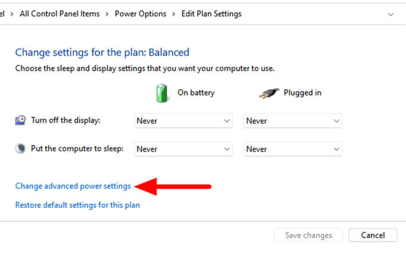Click the Save changes button
This screenshot has width=406, height=261.
(309, 235)
